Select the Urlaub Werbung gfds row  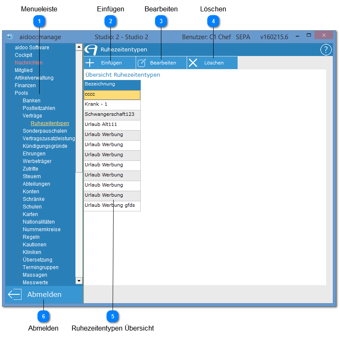tap(112, 206)
